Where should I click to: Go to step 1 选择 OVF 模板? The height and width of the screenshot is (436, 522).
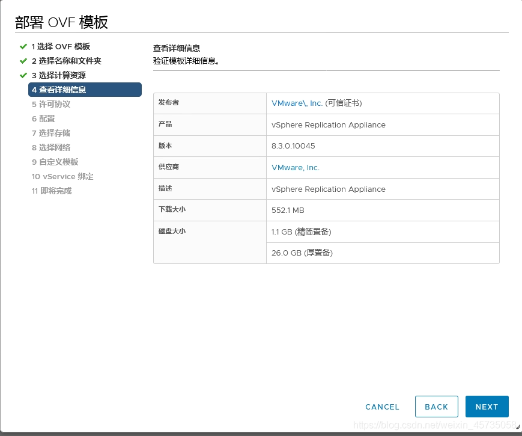coord(61,46)
